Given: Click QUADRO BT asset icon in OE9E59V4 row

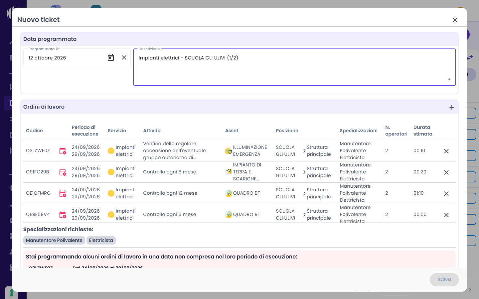Looking at the screenshot, I should 229,215.
